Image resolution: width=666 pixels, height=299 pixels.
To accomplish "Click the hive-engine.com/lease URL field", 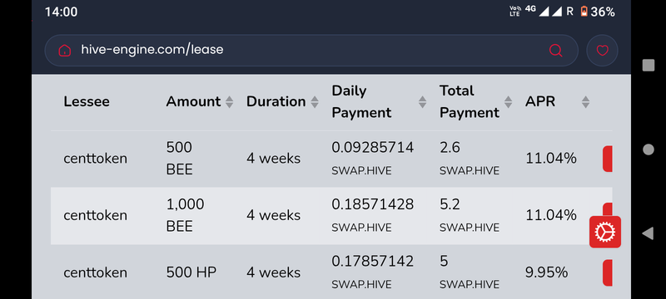I will 311,51.
